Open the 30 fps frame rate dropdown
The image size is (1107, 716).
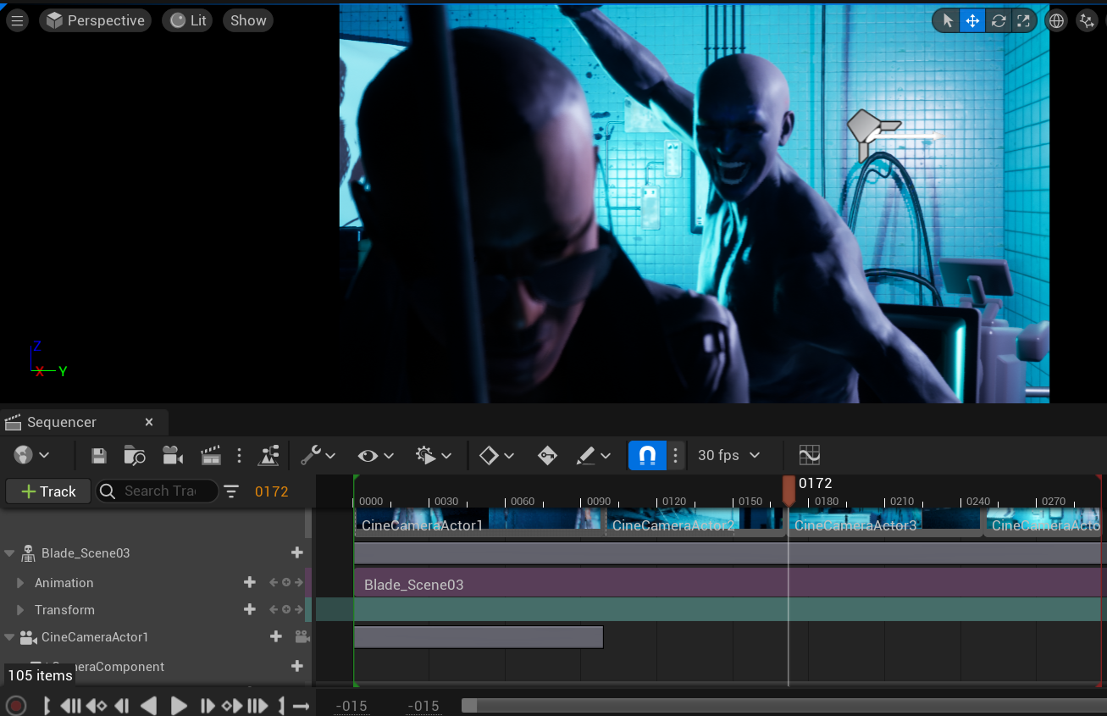pos(728,456)
